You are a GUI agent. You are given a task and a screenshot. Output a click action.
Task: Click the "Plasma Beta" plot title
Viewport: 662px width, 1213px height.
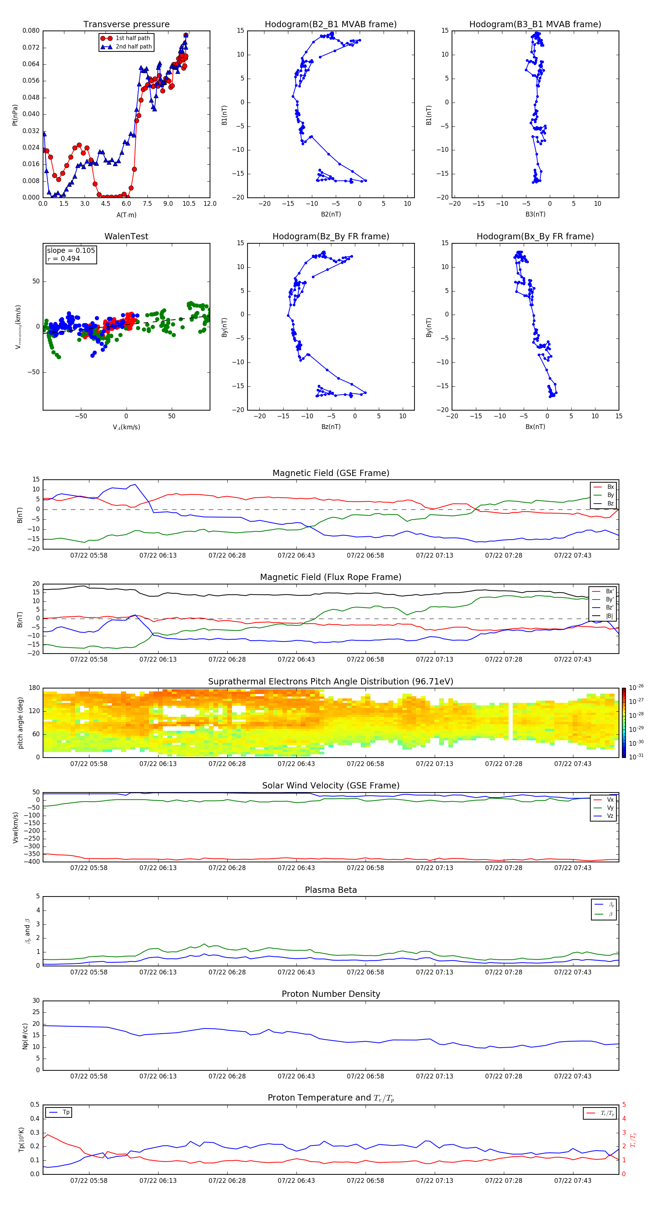point(331,890)
